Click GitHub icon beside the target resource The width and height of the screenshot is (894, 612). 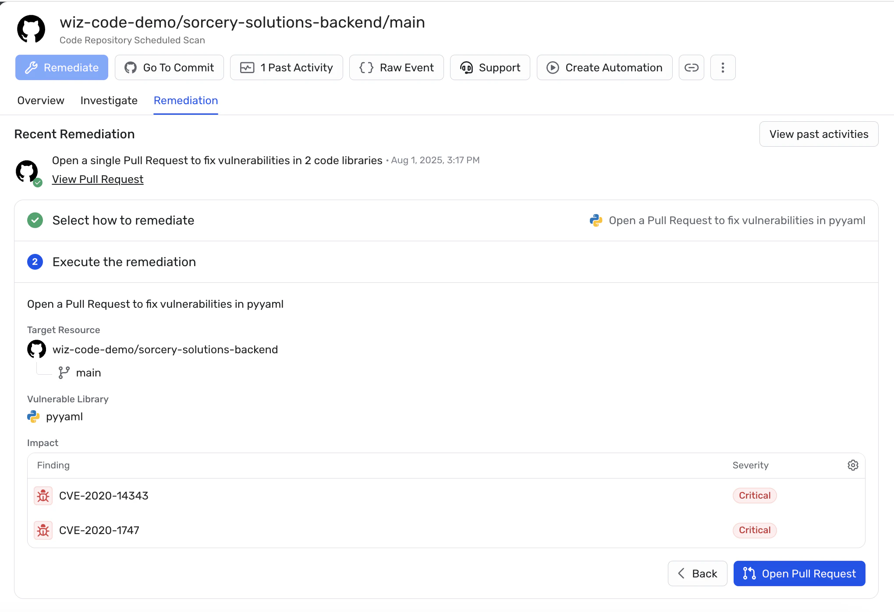(36, 349)
